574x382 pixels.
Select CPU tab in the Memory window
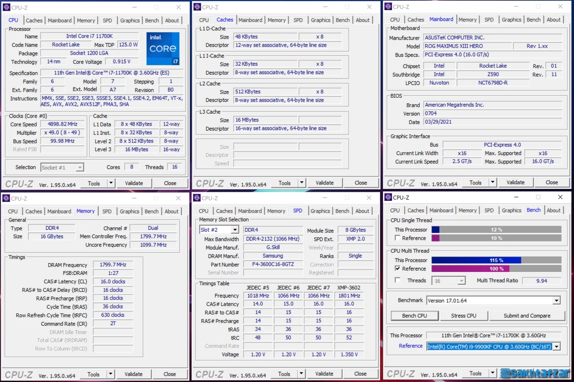13,211
